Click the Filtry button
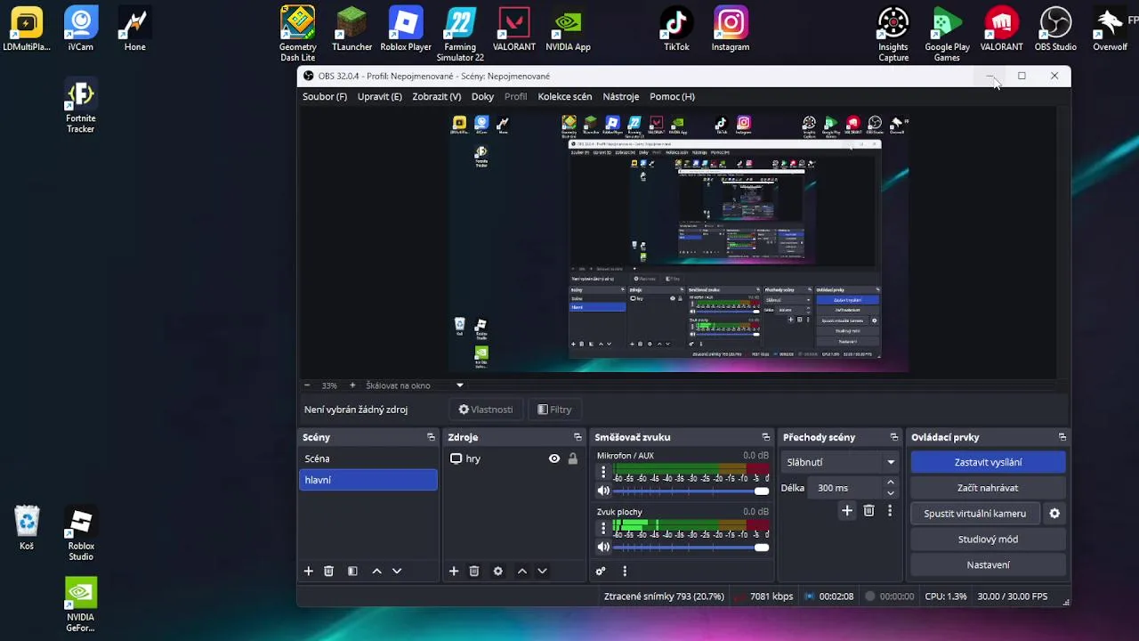Image resolution: width=1139 pixels, height=641 pixels. point(554,410)
